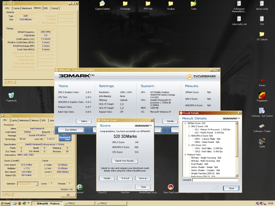Click the 14:04 taskbar clock
This screenshot has width=275, height=206.
(270, 203)
